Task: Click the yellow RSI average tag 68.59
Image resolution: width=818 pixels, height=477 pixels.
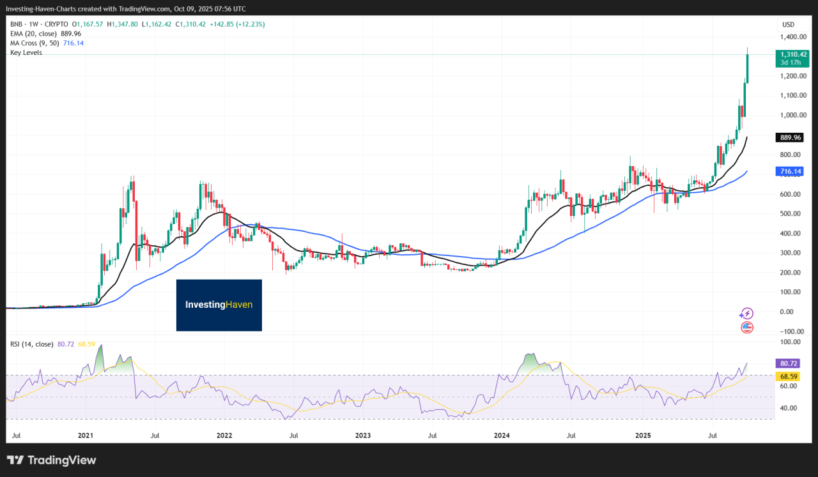Action: click(789, 377)
